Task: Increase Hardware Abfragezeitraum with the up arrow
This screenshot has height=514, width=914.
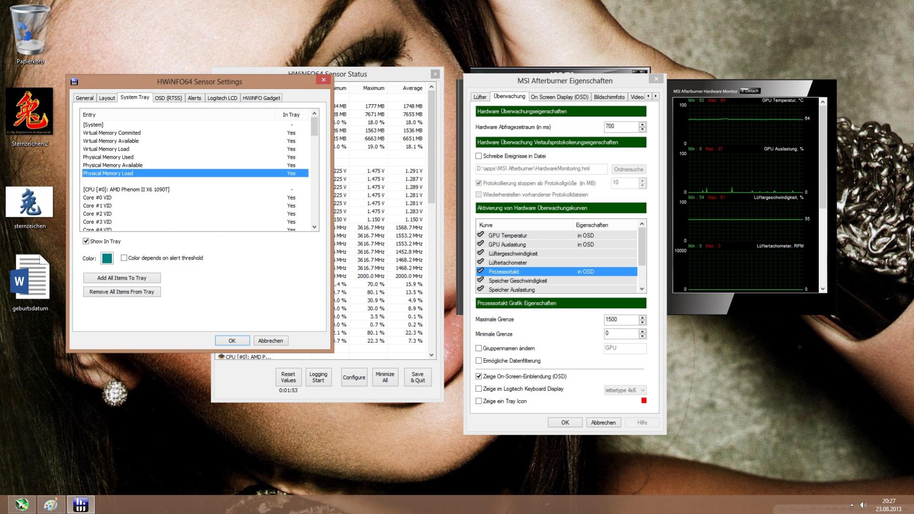Action: (x=643, y=124)
